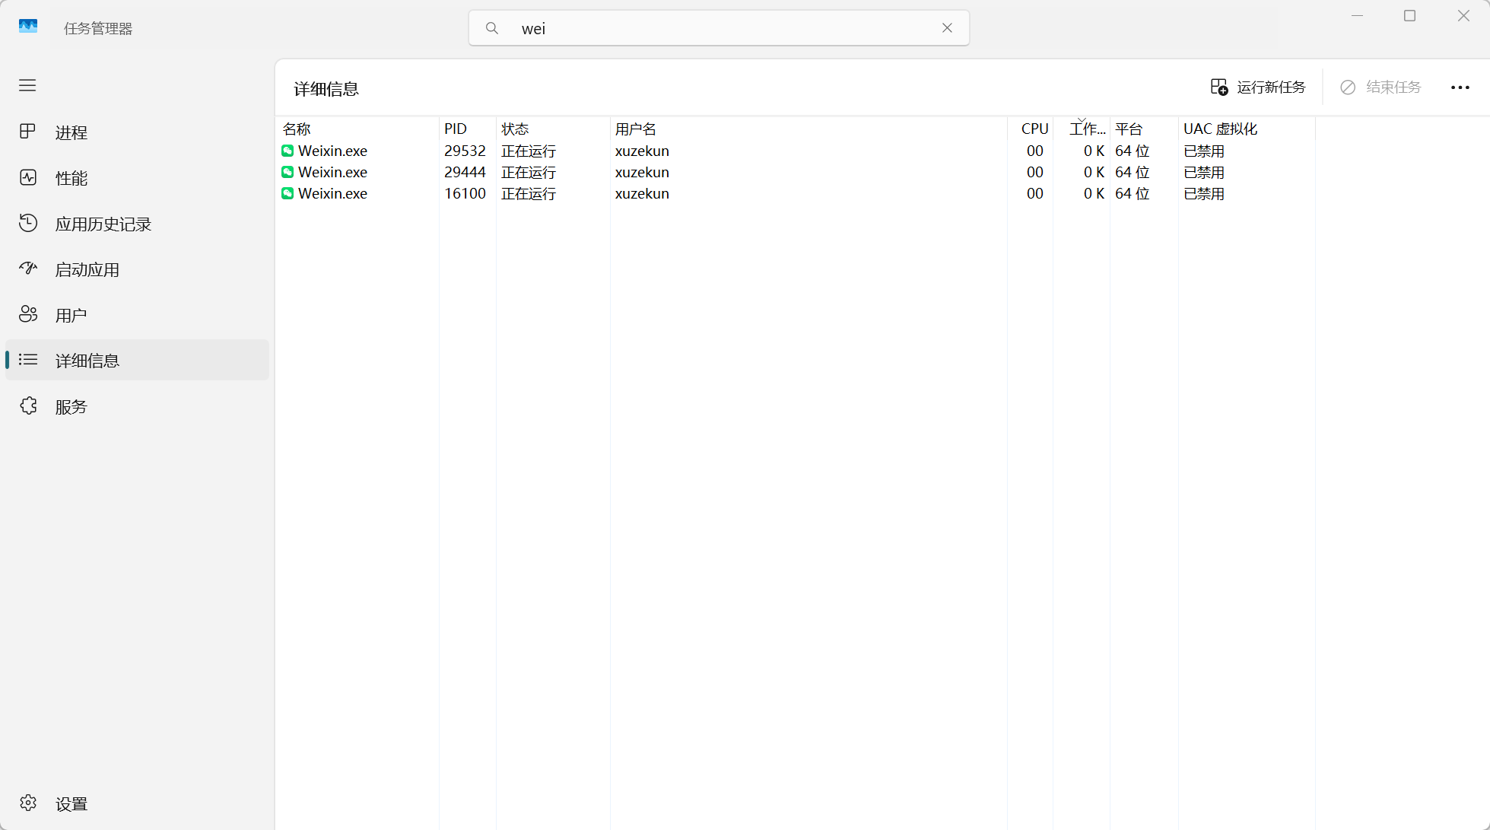Open the 服务 (Services) page
The height and width of the screenshot is (830, 1490).
71,407
